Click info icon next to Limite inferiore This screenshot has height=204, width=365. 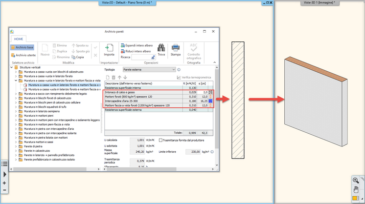point(212,152)
